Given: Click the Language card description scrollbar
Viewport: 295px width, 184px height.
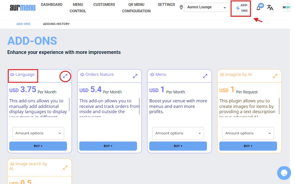Looking at the screenshot, I should [x=69, y=105].
